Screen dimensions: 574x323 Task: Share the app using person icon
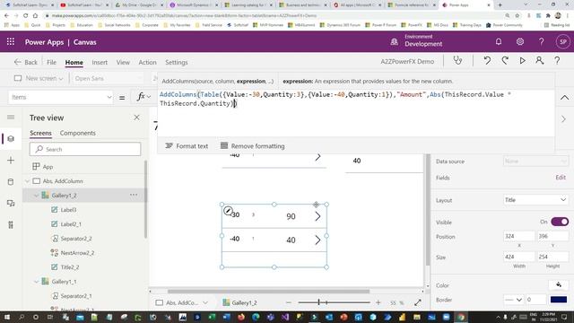pyautogui.click(x=540, y=60)
